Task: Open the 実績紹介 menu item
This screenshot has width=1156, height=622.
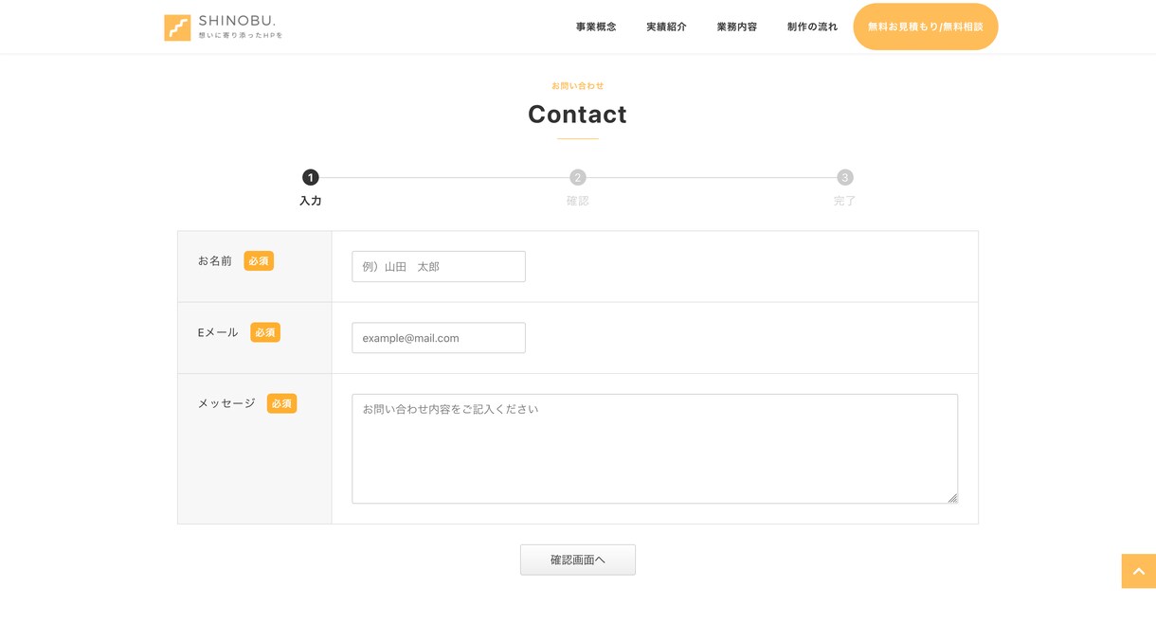Action: (666, 27)
